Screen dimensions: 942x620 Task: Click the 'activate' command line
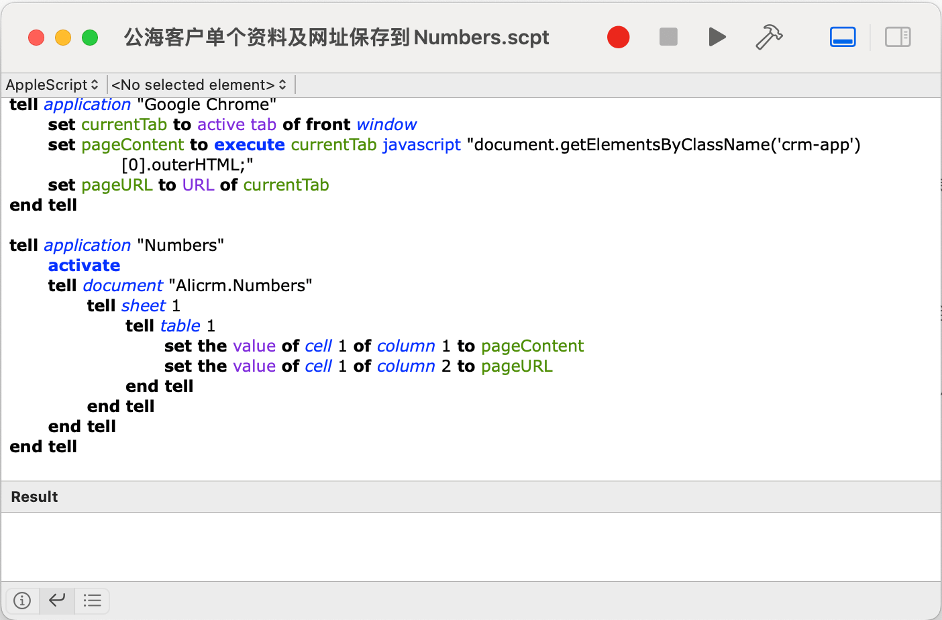pos(84,266)
